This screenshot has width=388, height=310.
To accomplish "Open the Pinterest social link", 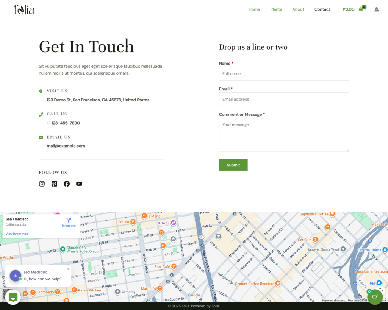I will tap(54, 184).
